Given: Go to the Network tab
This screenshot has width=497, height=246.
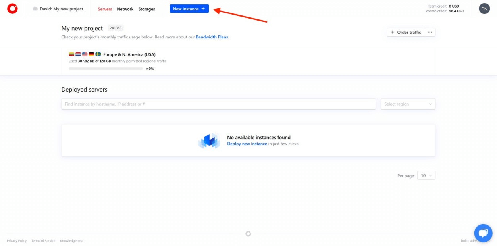Looking at the screenshot, I should click(125, 9).
